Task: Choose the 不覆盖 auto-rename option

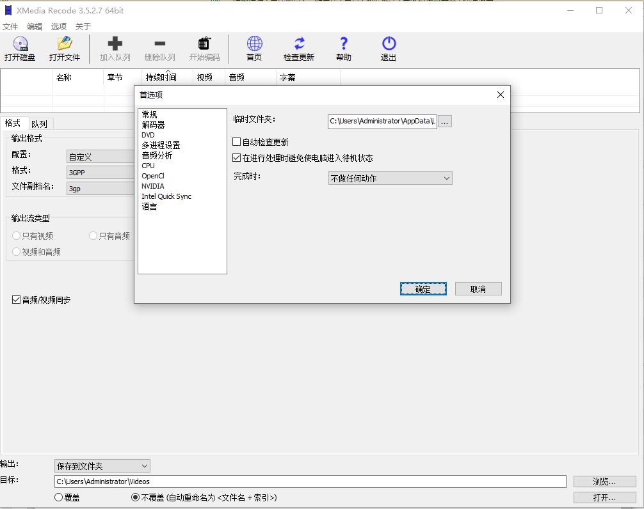Action: [x=135, y=497]
